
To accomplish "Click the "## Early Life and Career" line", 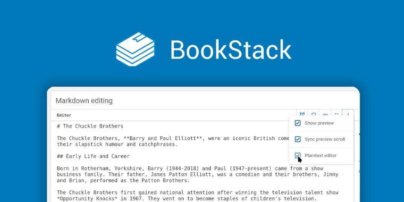I will pos(93,156).
